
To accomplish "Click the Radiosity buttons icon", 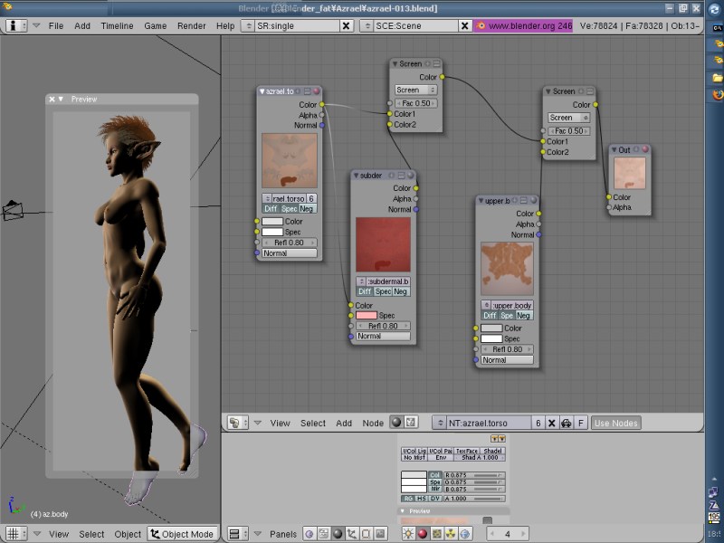I will pyautogui.click(x=452, y=534).
